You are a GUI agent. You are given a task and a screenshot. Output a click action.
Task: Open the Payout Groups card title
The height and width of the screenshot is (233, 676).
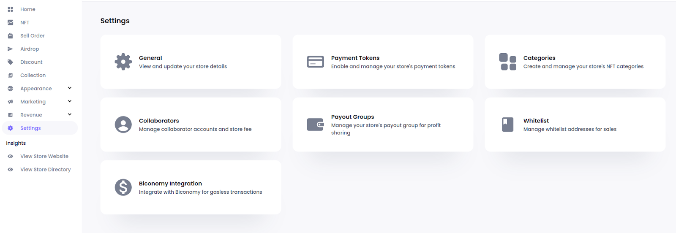click(x=352, y=117)
